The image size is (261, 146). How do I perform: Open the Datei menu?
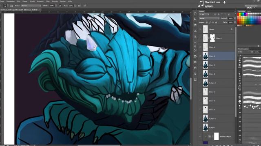click(x=2, y=1)
